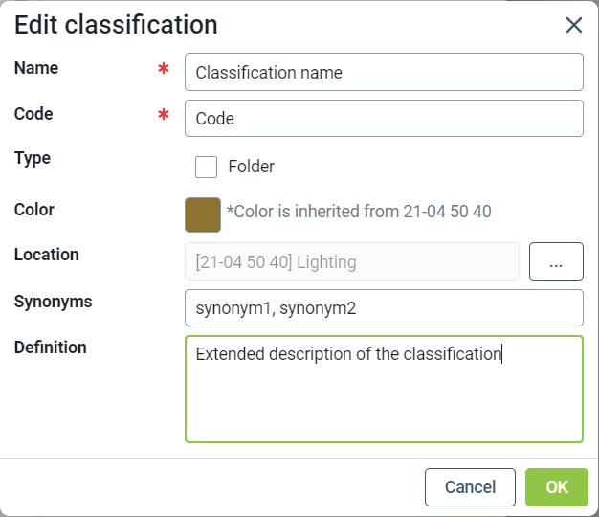
Task: Browse location with the ellipsis button
Action: [556, 261]
